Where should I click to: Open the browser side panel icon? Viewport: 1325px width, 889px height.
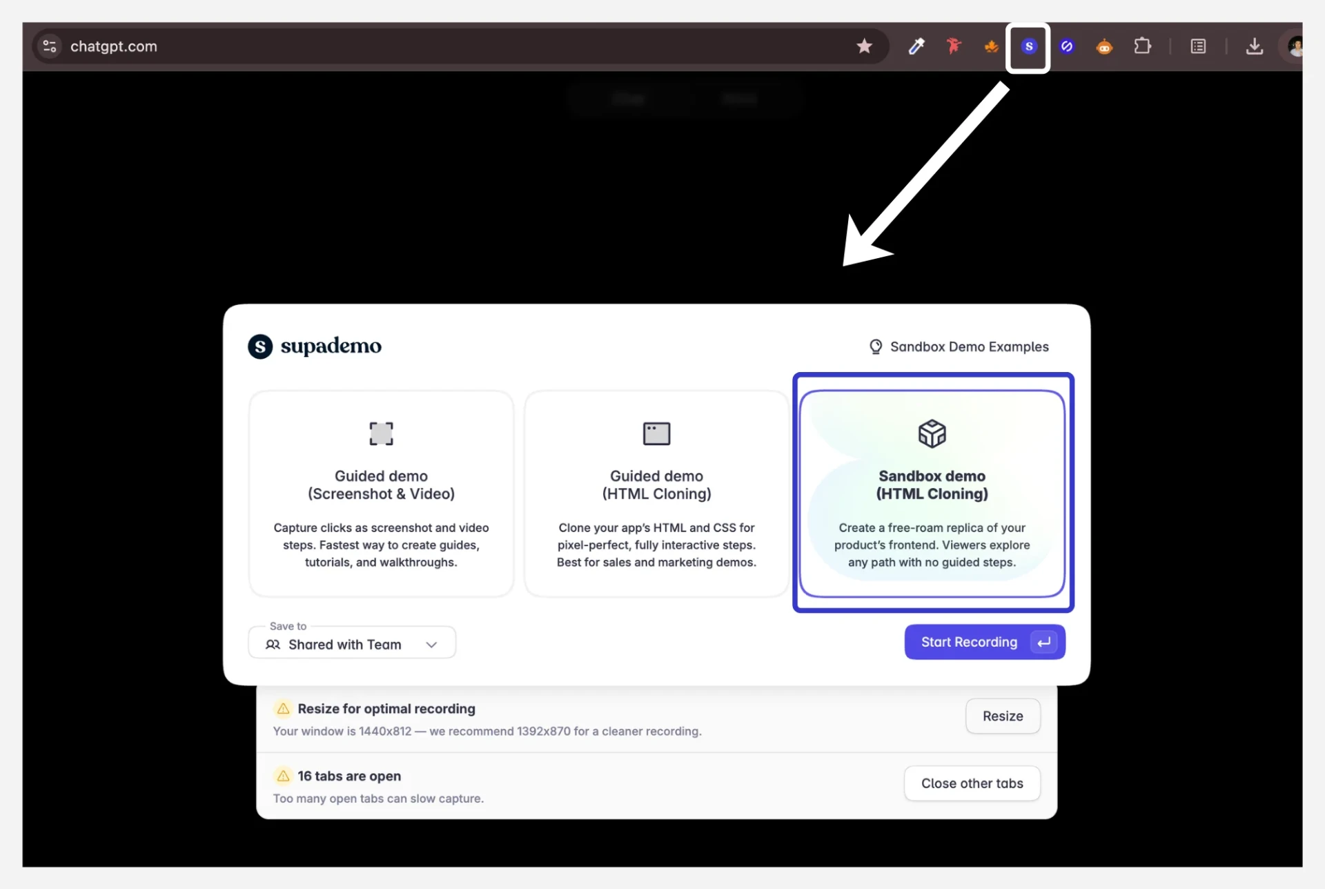pos(1198,46)
